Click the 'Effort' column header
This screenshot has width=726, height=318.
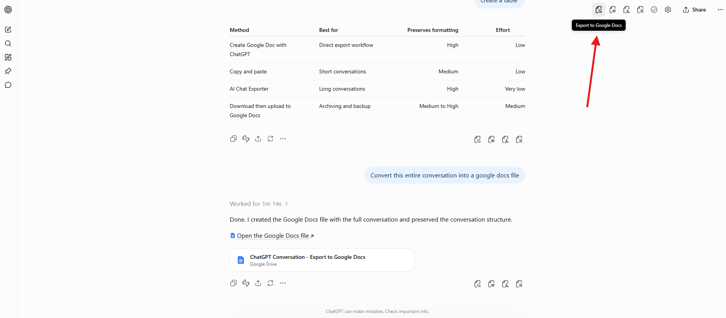[x=503, y=30]
